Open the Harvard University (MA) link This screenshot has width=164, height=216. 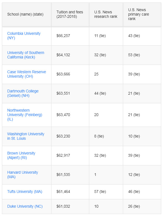pos(23,175)
